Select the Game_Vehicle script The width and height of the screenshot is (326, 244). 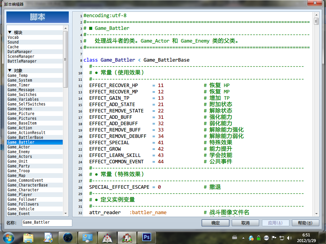[x=35, y=209]
